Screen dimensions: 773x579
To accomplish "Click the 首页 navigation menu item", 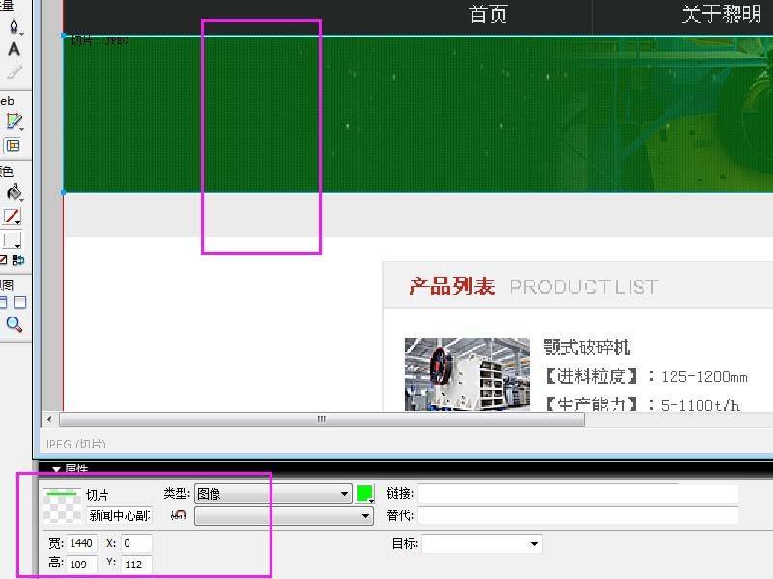I will 488,14.
